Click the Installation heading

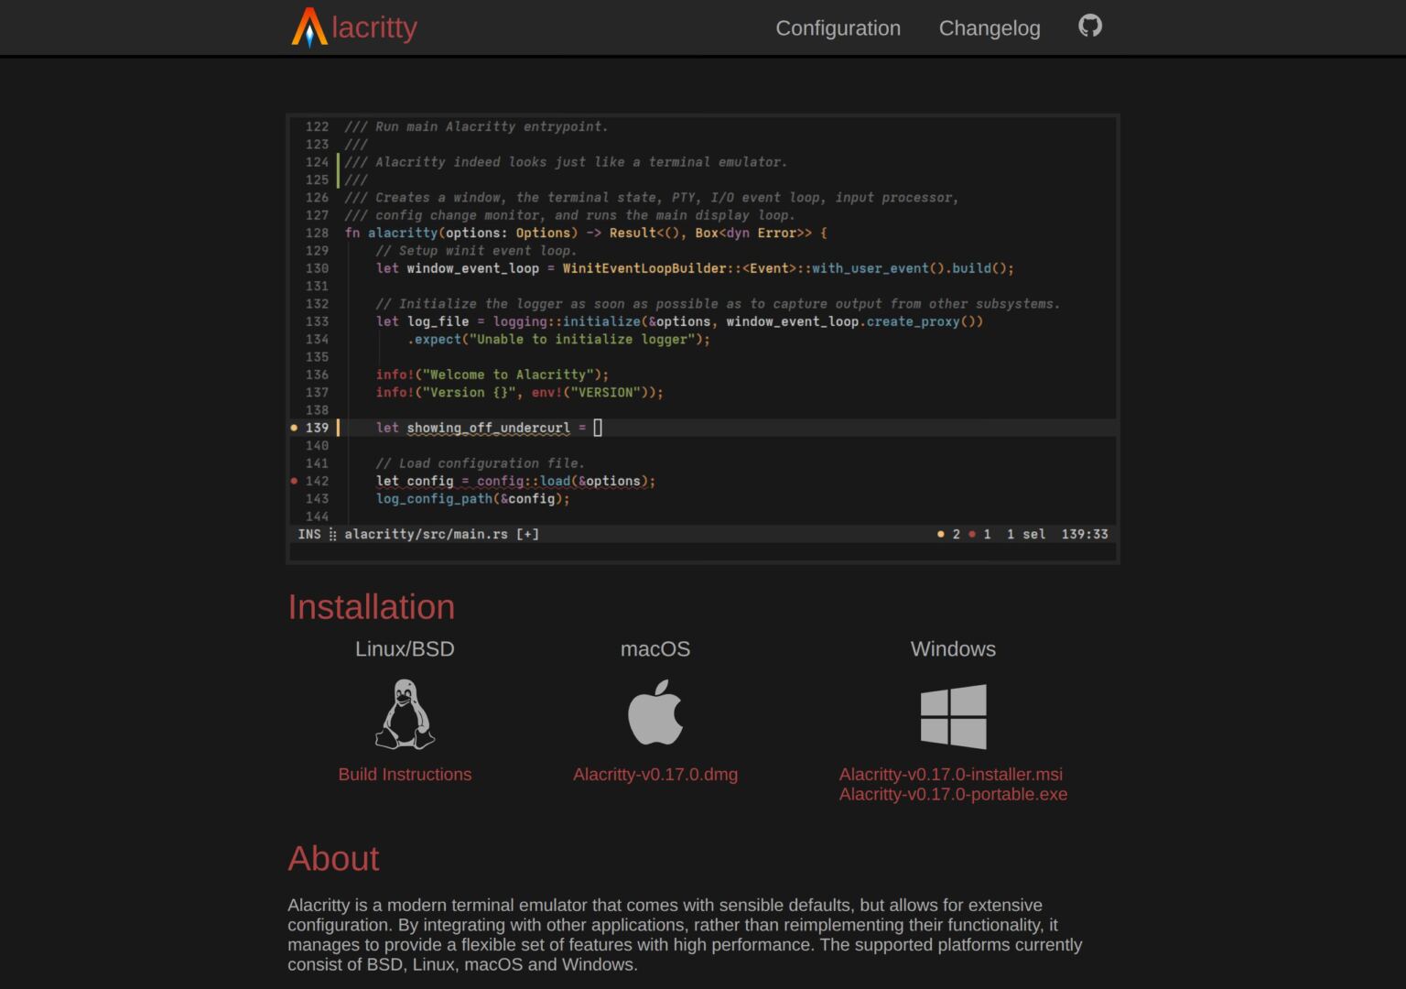371,607
